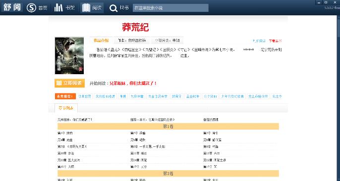Viewport: 340px width, 181px height.
Task: Open 第3章 in volume 1
Action: click(210, 133)
